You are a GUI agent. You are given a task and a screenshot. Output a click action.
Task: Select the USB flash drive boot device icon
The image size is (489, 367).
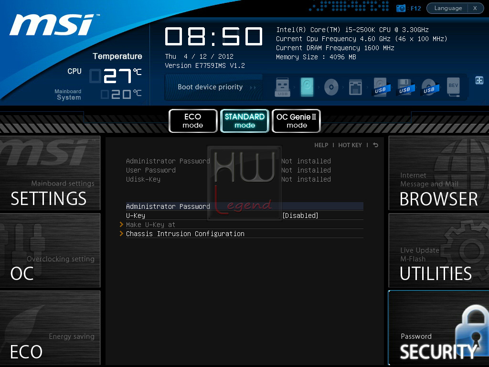click(283, 87)
